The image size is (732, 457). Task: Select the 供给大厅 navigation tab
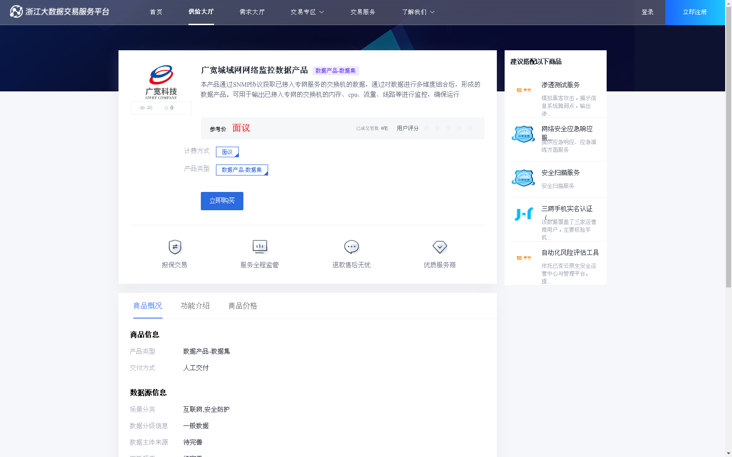[x=201, y=12]
